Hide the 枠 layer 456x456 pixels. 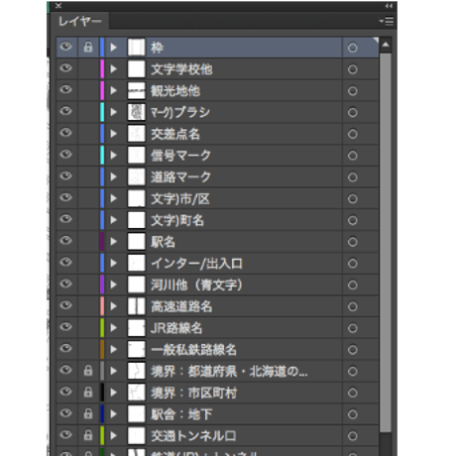tap(65, 47)
